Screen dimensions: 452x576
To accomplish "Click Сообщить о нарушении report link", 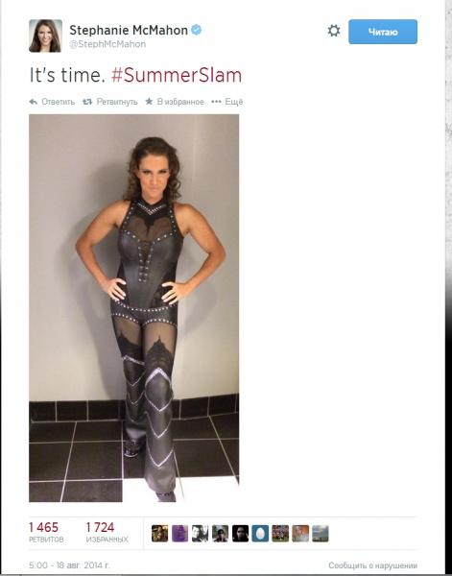I will [372, 565].
